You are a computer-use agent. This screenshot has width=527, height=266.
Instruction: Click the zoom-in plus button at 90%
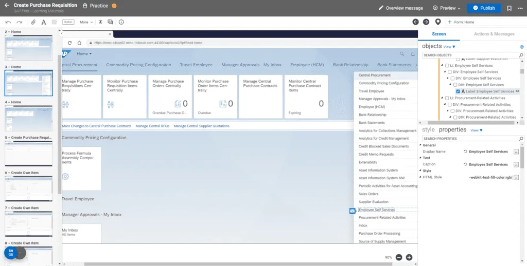(x=409, y=257)
